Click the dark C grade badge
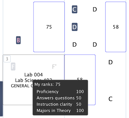Viewport: 129px width, 118px height. pos(75,9)
